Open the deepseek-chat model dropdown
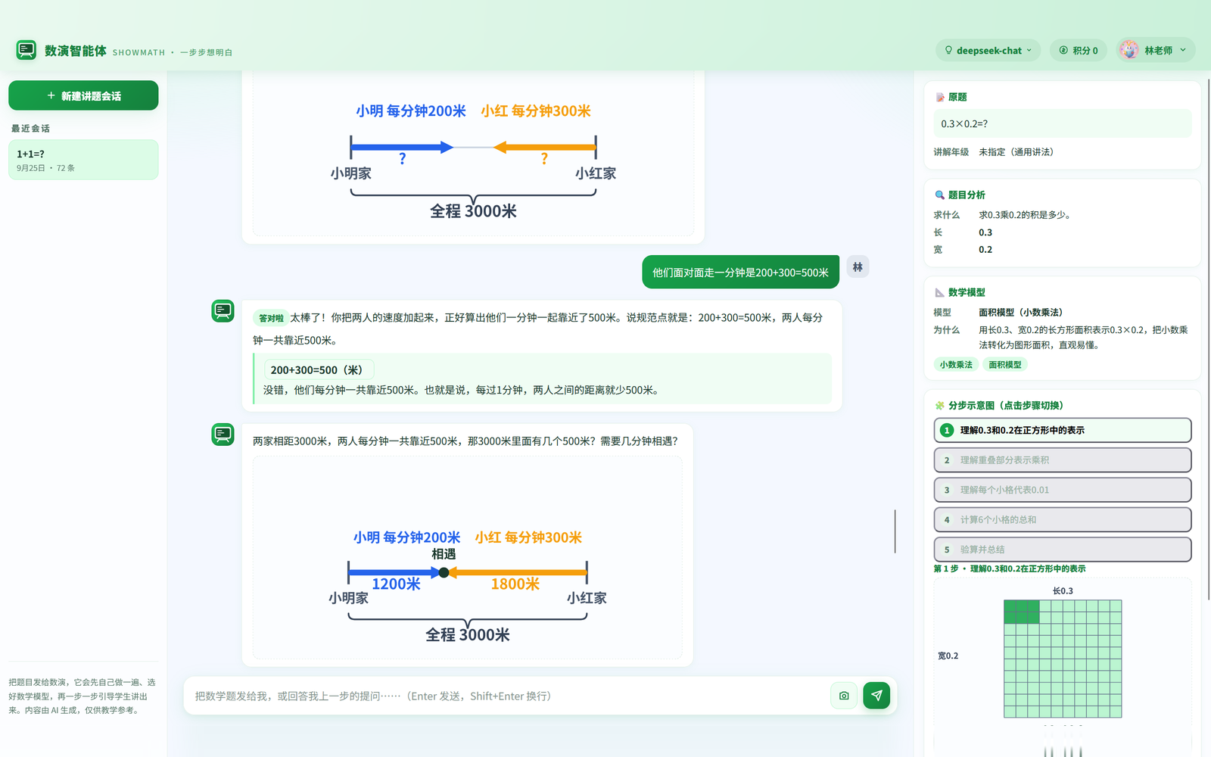This screenshot has height=757, width=1211. point(988,50)
